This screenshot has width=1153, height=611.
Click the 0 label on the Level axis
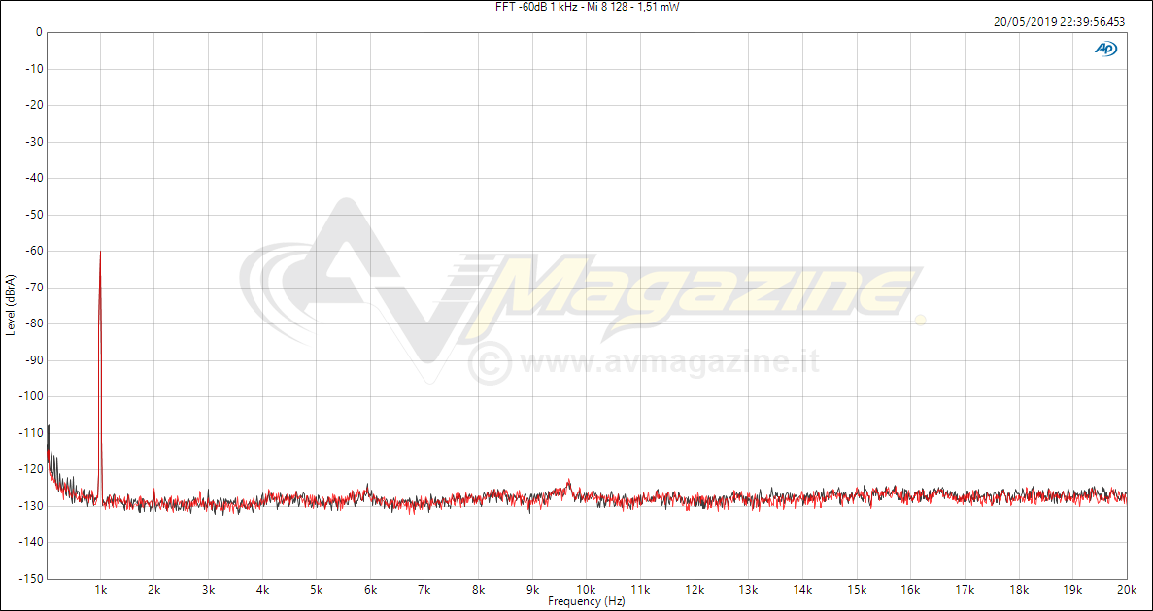39,32
